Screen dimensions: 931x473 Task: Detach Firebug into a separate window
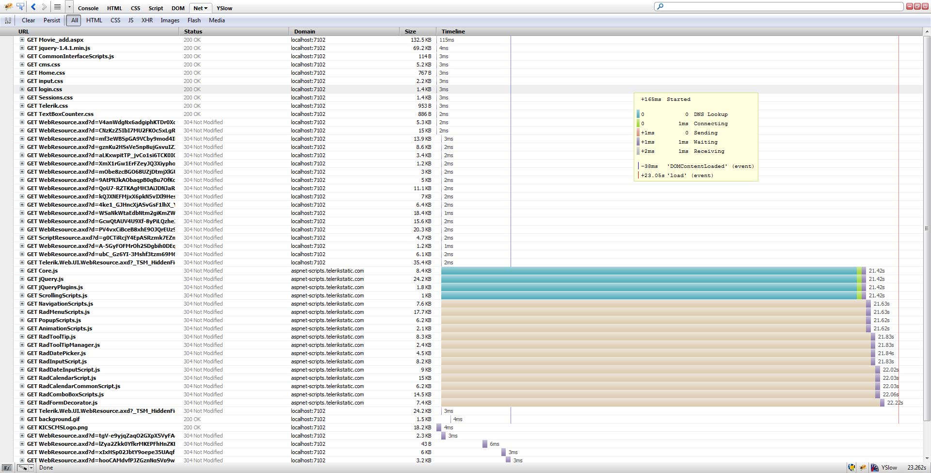[917, 6]
